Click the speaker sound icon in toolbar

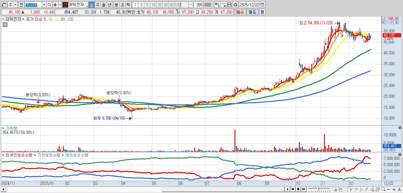point(55,5)
